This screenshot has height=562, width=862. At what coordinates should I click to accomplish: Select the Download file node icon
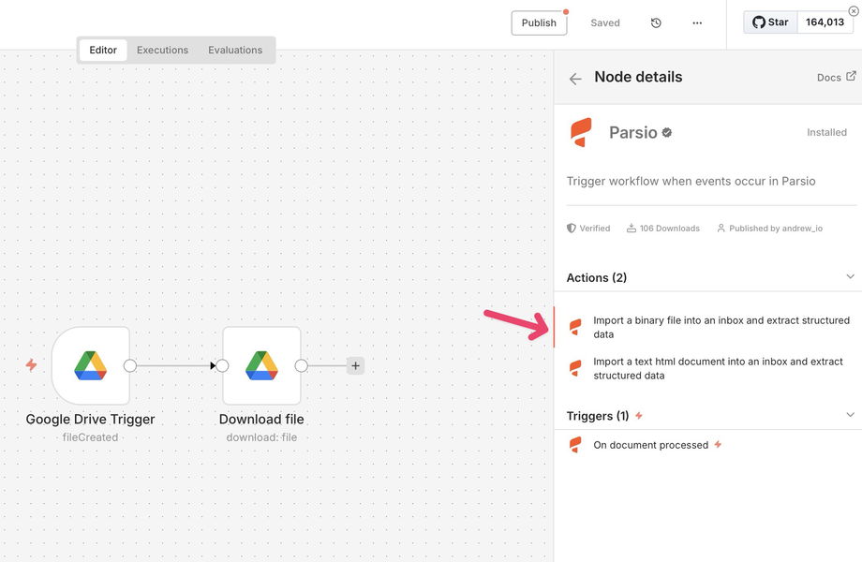tap(261, 365)
